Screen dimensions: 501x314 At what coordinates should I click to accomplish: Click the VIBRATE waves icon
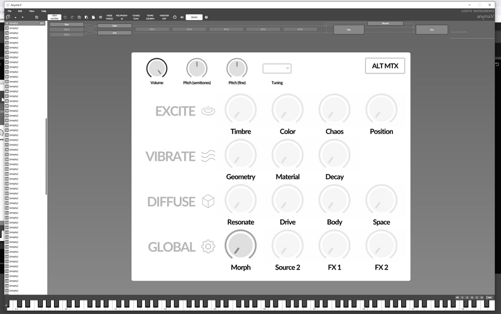click(208, 156)
